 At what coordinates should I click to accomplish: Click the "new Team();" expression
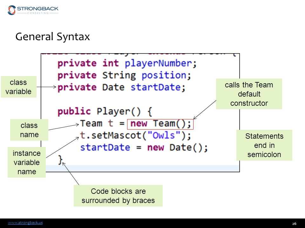160,124
